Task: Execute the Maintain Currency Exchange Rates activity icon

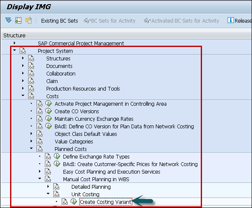Action: 49,119
